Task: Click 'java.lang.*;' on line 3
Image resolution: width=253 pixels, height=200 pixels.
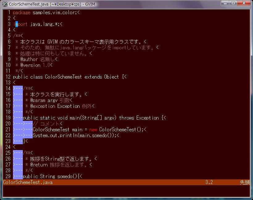Action: [45, 24]
